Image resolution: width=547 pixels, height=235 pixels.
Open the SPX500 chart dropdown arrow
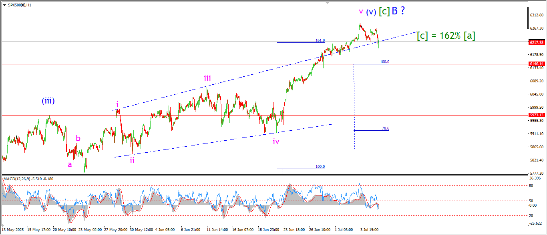(4, 5)
